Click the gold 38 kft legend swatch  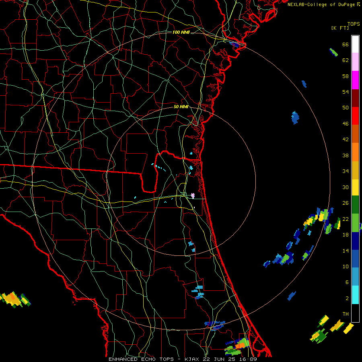click(x=355, y=170)
